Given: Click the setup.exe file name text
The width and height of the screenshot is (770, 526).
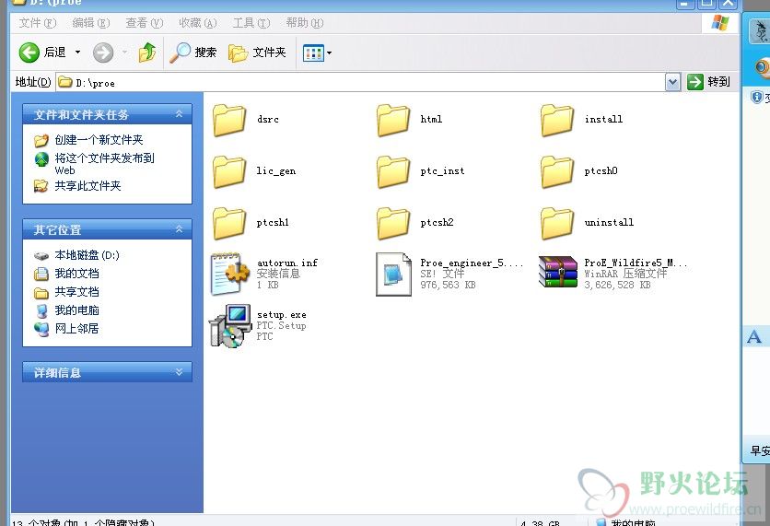Looking at the screenshot, I should tap(282, 315).
